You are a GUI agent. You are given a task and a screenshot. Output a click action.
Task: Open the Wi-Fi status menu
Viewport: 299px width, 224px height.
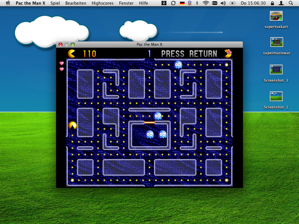[206, 3]
